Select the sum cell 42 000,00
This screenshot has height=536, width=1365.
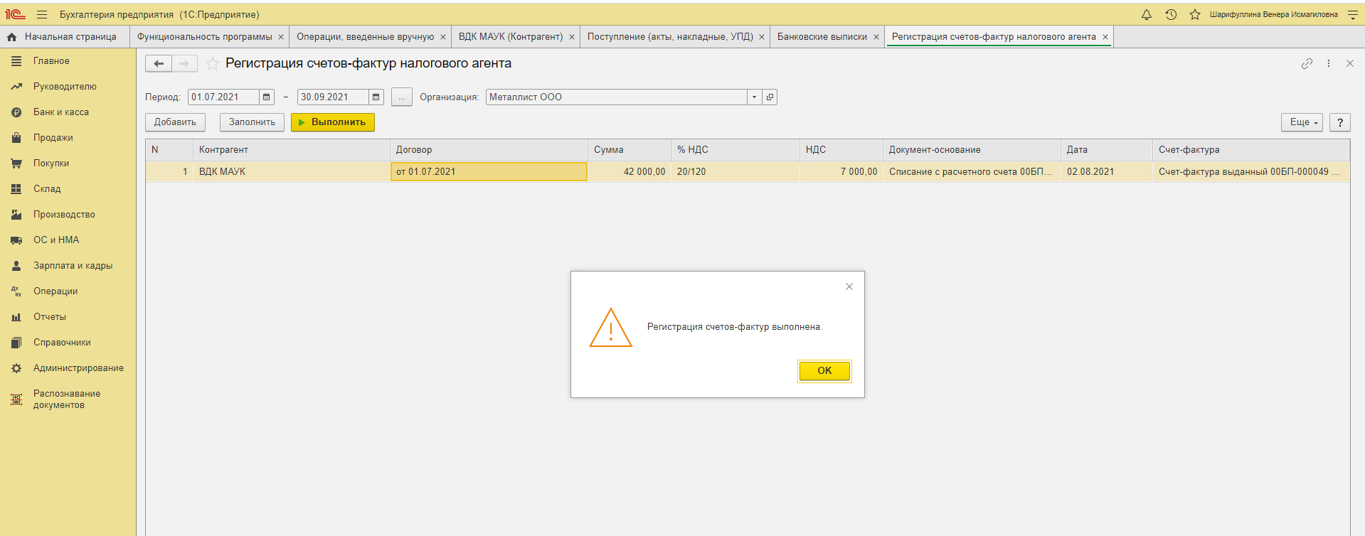coord(629,172)
